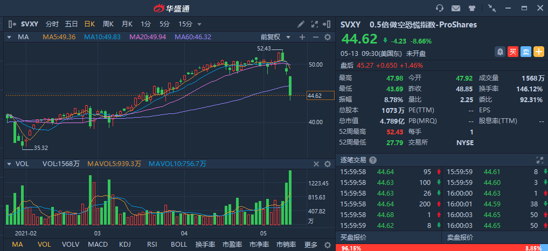Image resolution: width=548 pixels, height=251 pixels.
Task: Click the MAVOL10:756.7万 label
Action: (x=177, y=164)
